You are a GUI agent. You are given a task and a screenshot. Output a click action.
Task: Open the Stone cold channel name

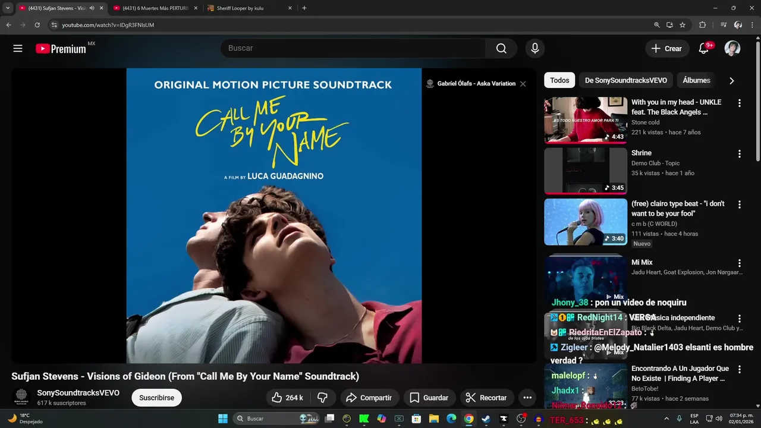pyautogui.click(x=646, y=122)
